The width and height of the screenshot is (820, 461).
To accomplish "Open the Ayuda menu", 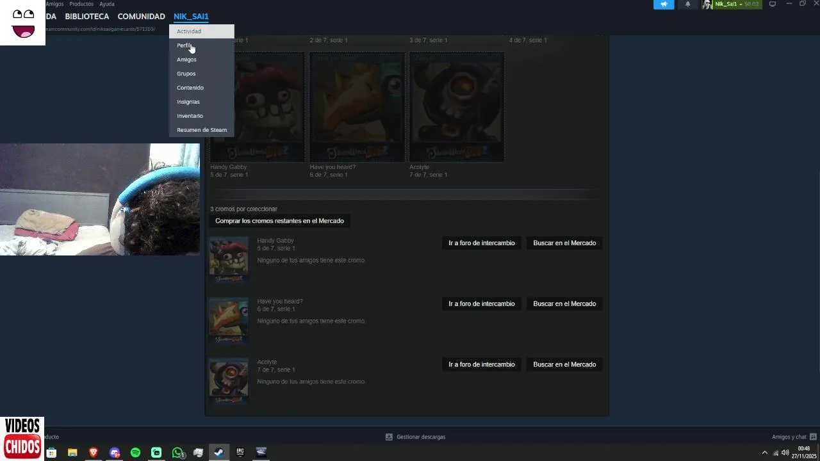I will coord(107,4).
